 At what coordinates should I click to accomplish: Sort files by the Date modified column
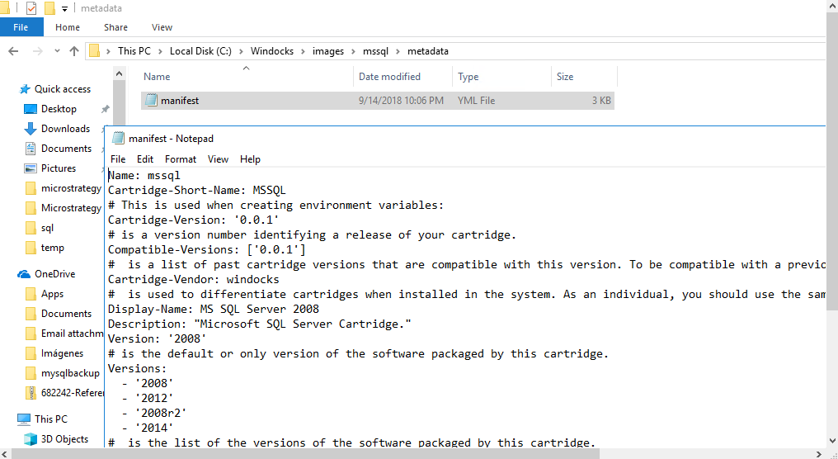pos(389,77)
